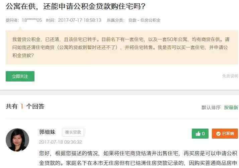Click the thumbs-up like icon
Image resolution: width=239 pixels, height=168 pixels.
pos(198,134)
